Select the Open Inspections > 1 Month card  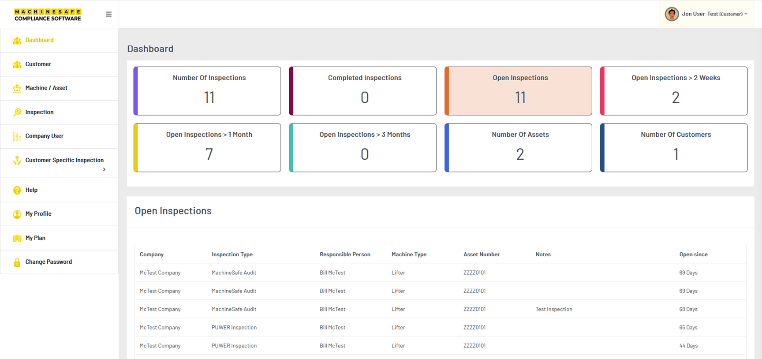tap(207, 148)
